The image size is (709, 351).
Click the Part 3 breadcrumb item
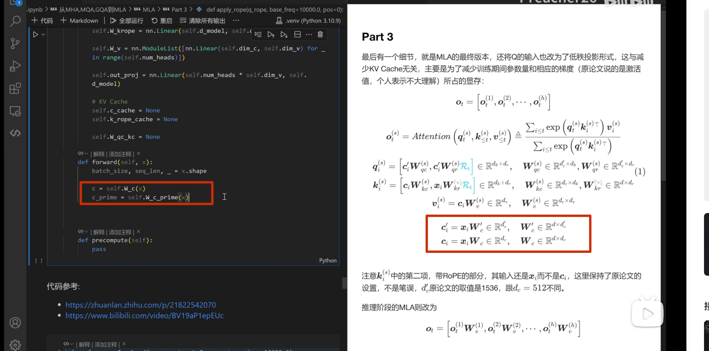179,9
